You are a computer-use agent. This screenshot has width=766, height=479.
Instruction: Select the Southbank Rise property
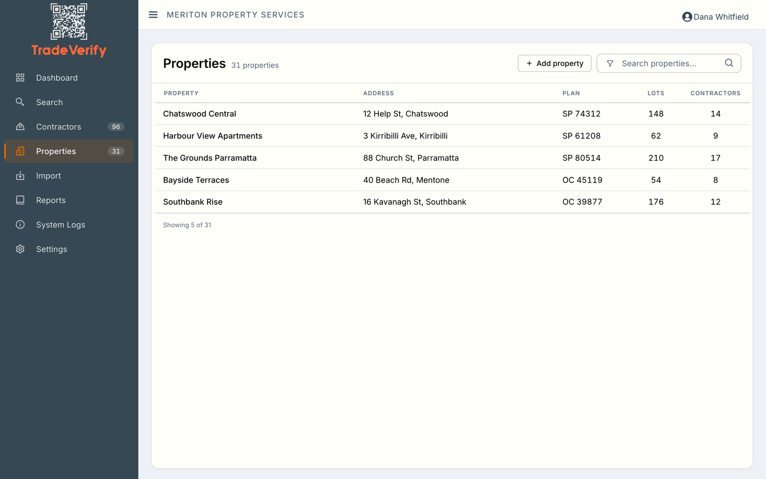[193, 202]
